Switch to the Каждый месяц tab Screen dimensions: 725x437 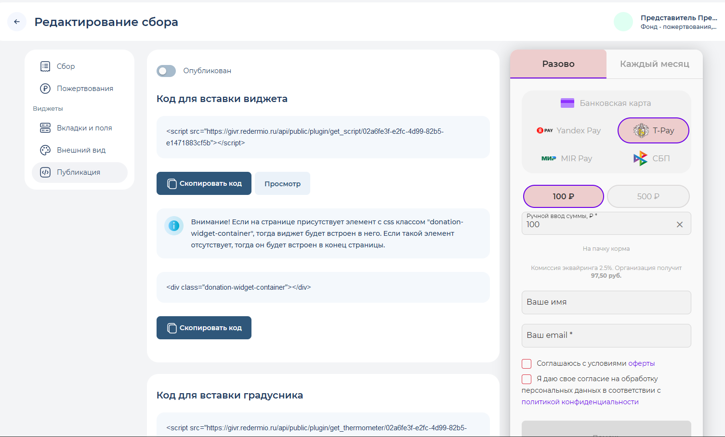(654, 64)
